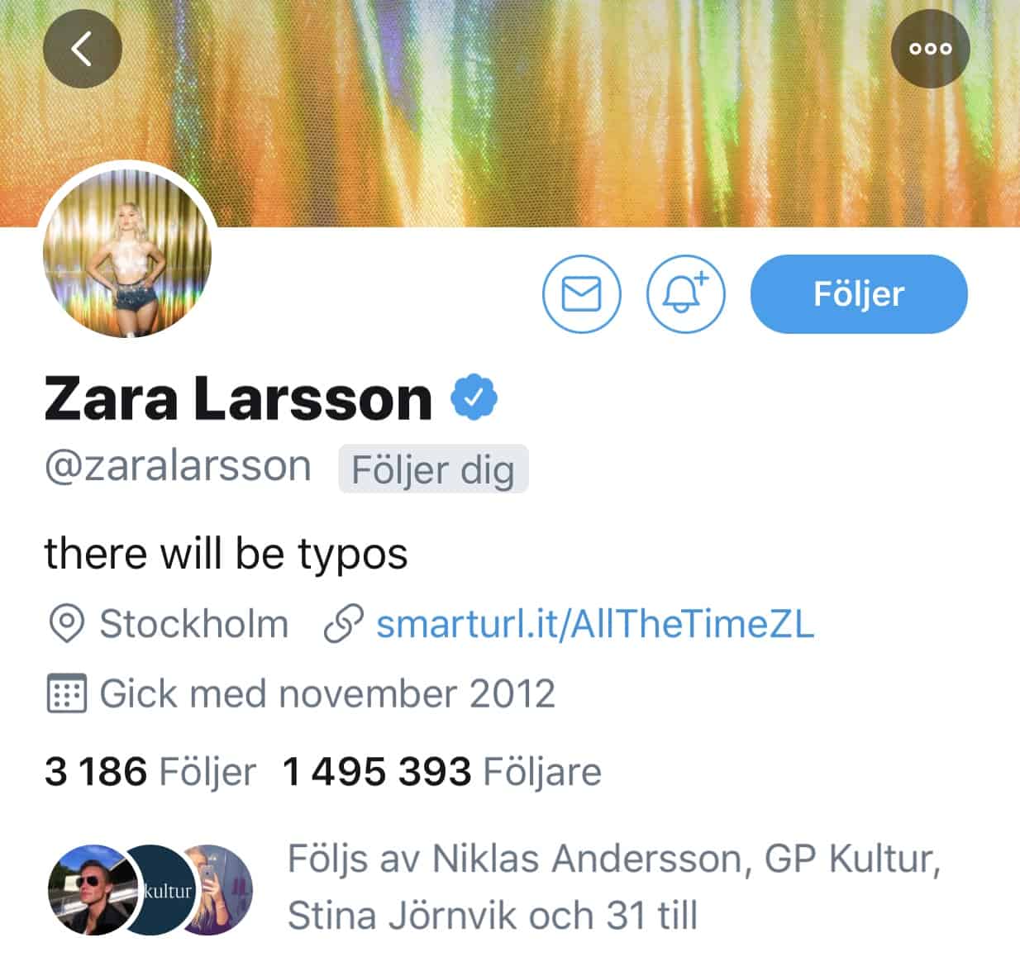Open the smarturl.it/AllTheTimeZL link

pos(595,623)
